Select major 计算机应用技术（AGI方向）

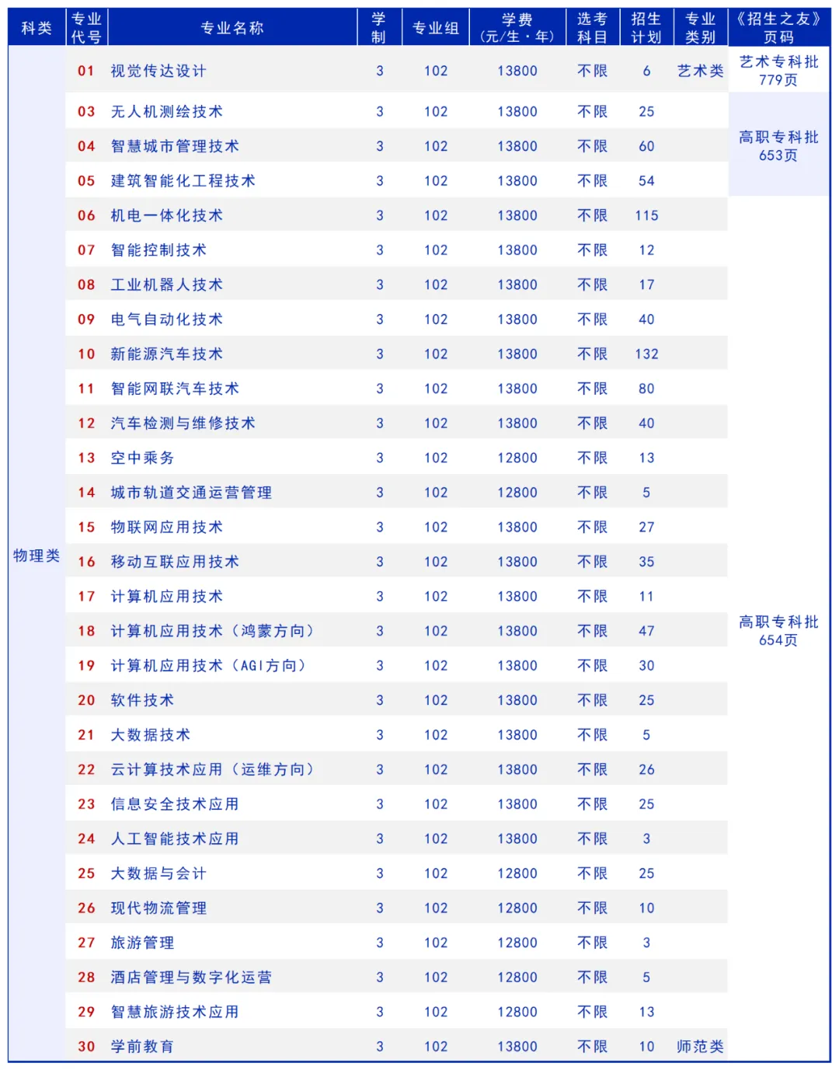pos(210,665)
